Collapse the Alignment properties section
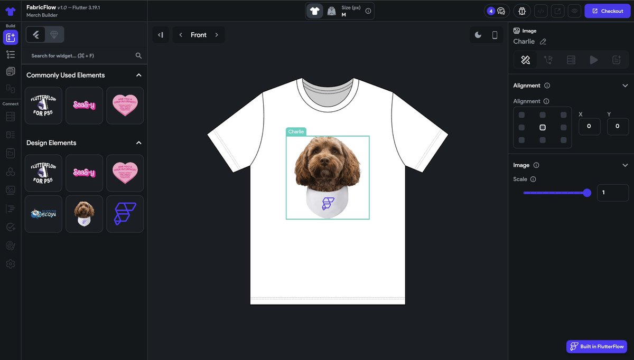 (x=625, y=86)
